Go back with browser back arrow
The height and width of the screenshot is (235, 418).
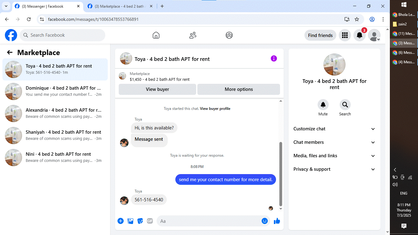pos(7,19)
